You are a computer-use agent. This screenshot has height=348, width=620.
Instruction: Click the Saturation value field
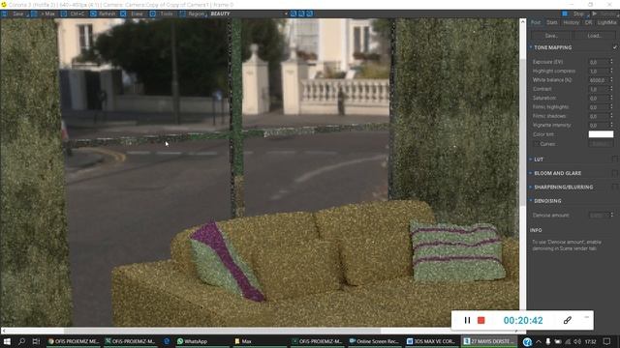tap(599, 99)
